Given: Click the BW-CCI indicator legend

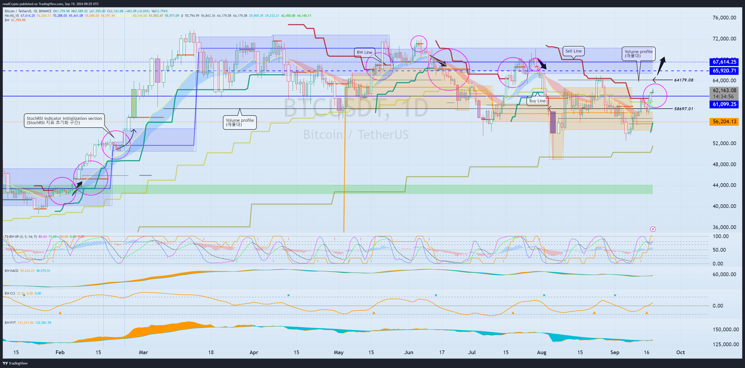Looking at the screenshot, I should click(10, 293).
